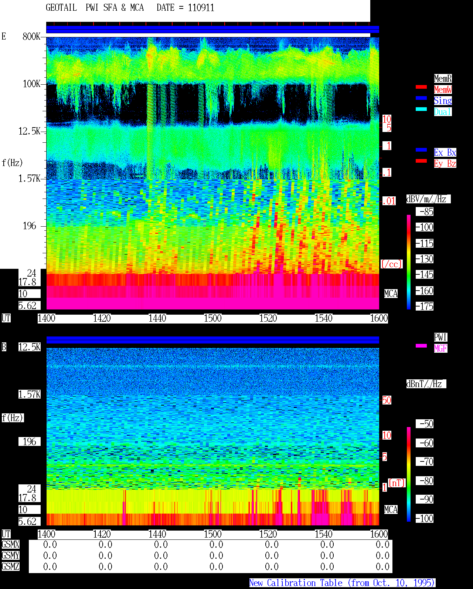
Task: Click the blue mode bar above the E spectrogram
Action: (212, 30)
